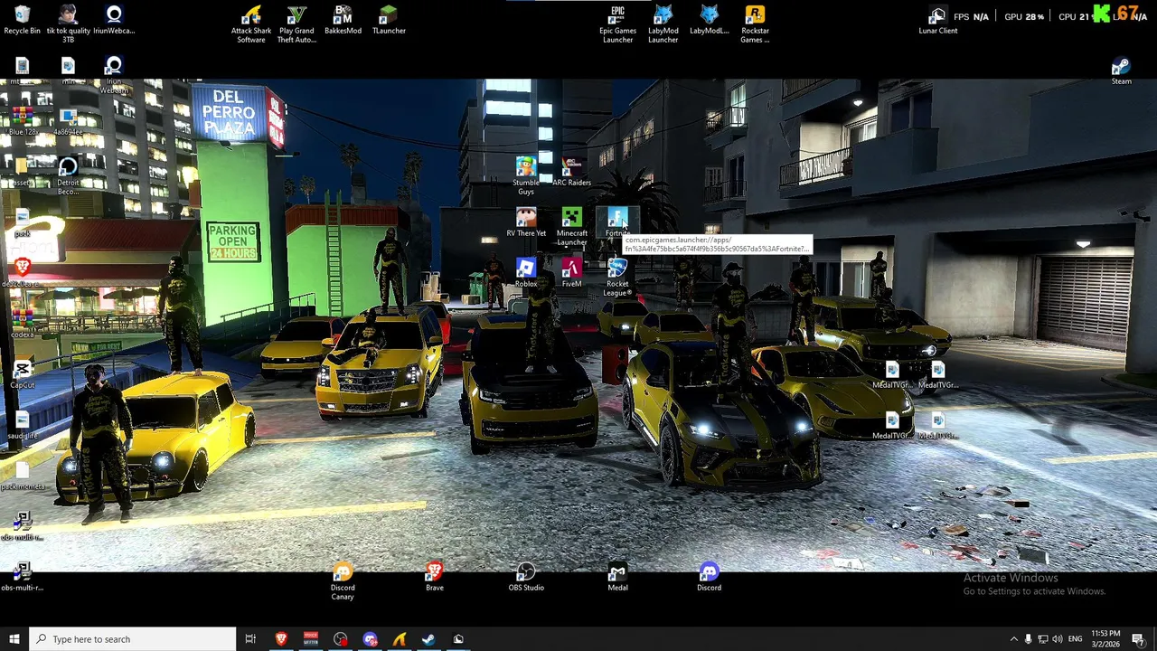Select the Rockstar Games Launcher icon
Screen dimensions: 1157x651
click(755, 24)
